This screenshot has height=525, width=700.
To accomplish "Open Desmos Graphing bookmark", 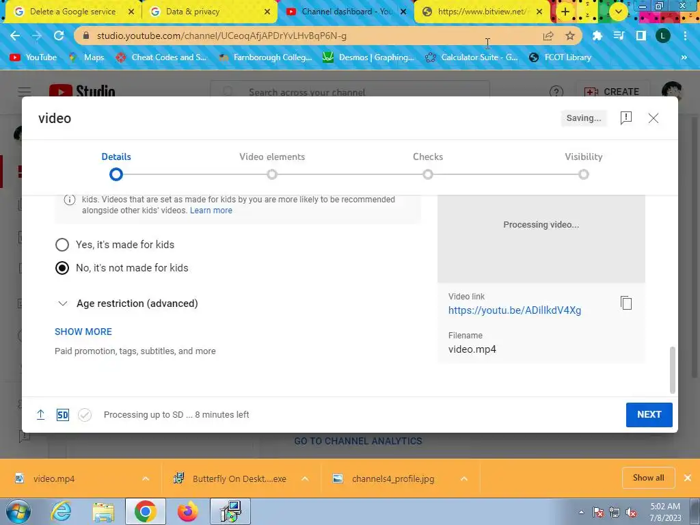I will 369,57.
